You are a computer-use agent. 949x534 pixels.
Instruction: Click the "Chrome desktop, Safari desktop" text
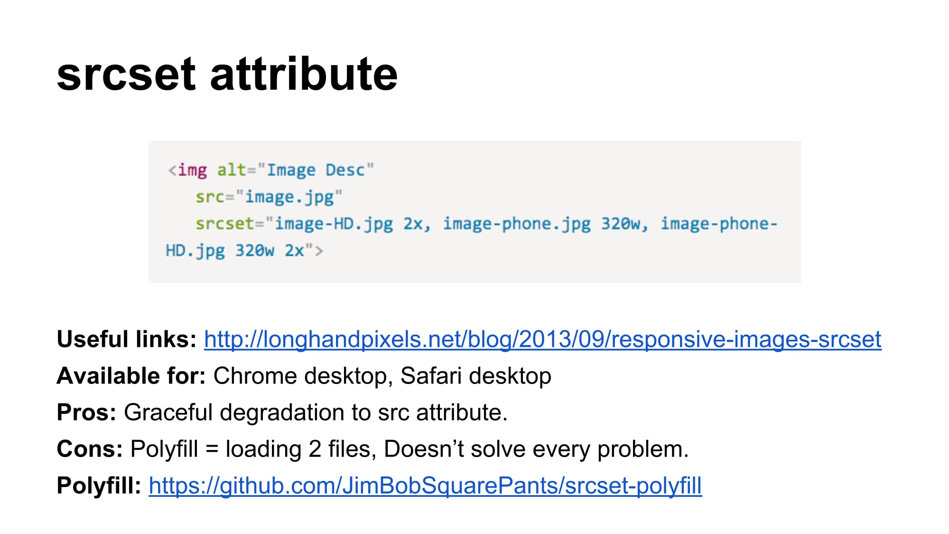[x=382, y=376]
